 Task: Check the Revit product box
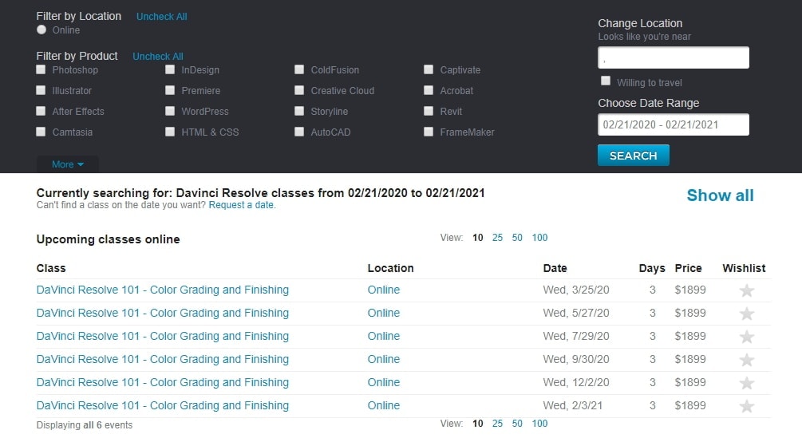[429, 111]
